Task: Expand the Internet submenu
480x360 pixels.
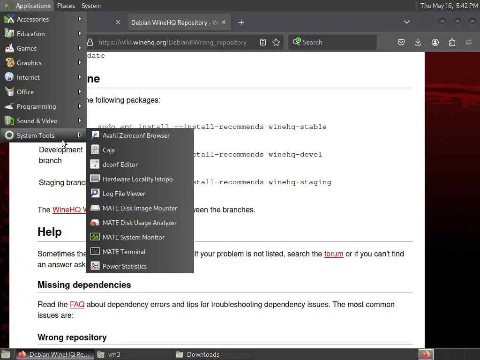Action: click(43, 77)
